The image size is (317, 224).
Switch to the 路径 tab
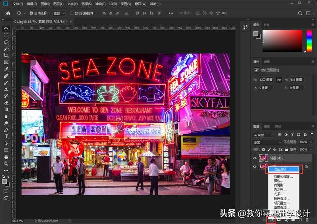pos(278,126)
